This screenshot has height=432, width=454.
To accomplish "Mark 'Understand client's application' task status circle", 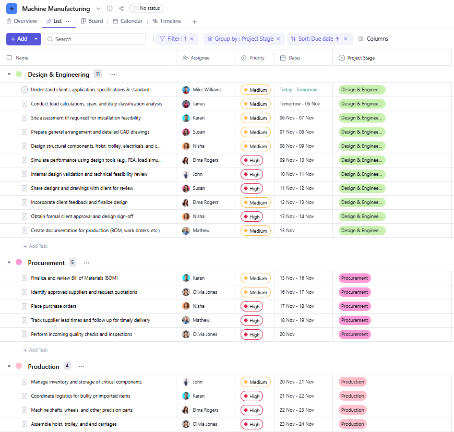I will pos(24,90).
